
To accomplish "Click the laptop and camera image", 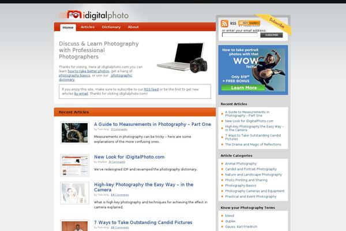I will pyautogui.click(x=182, y=58).
